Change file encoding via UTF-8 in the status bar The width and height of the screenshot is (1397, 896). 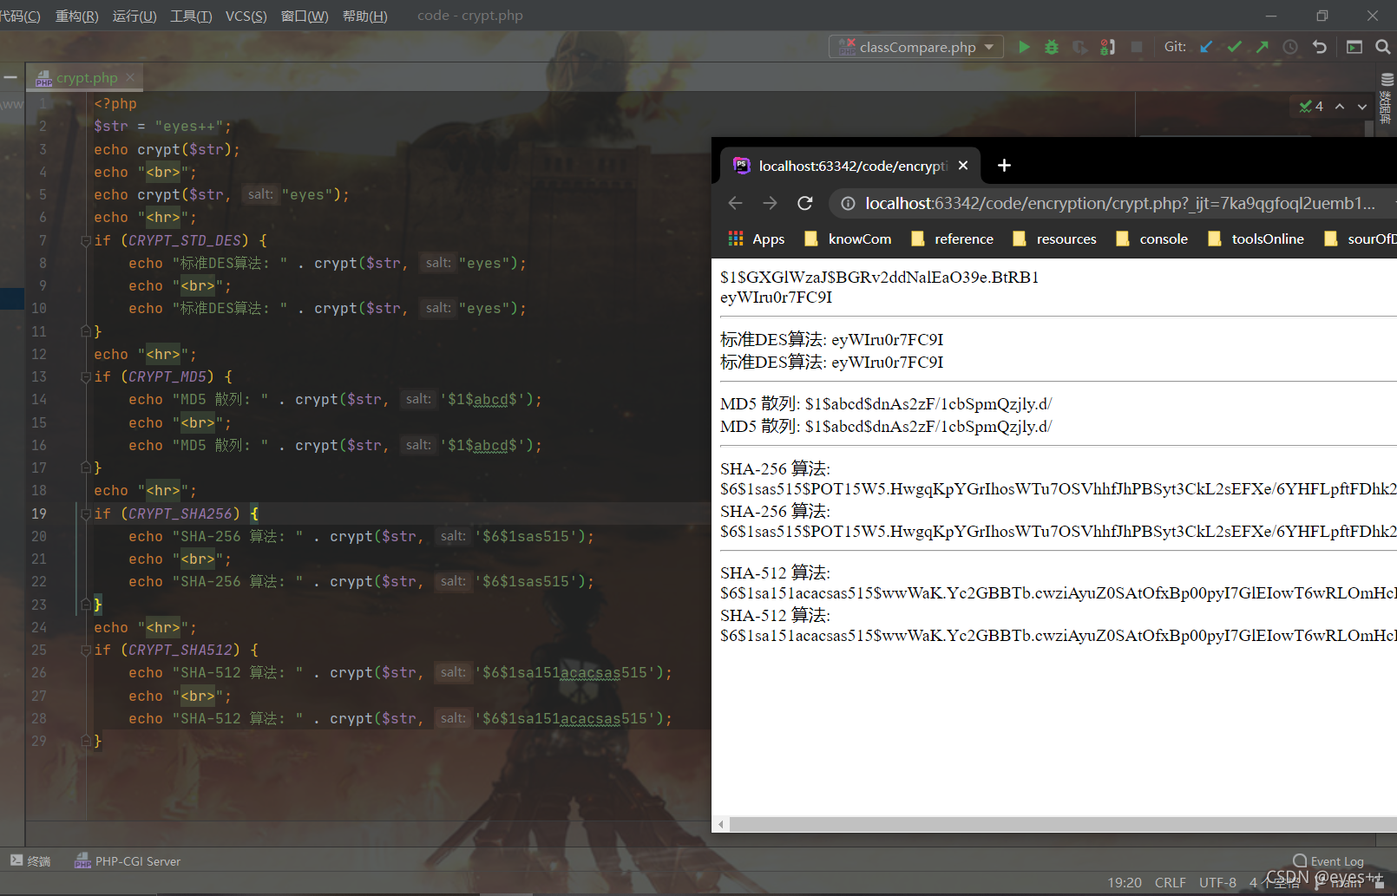point(1217,882)
